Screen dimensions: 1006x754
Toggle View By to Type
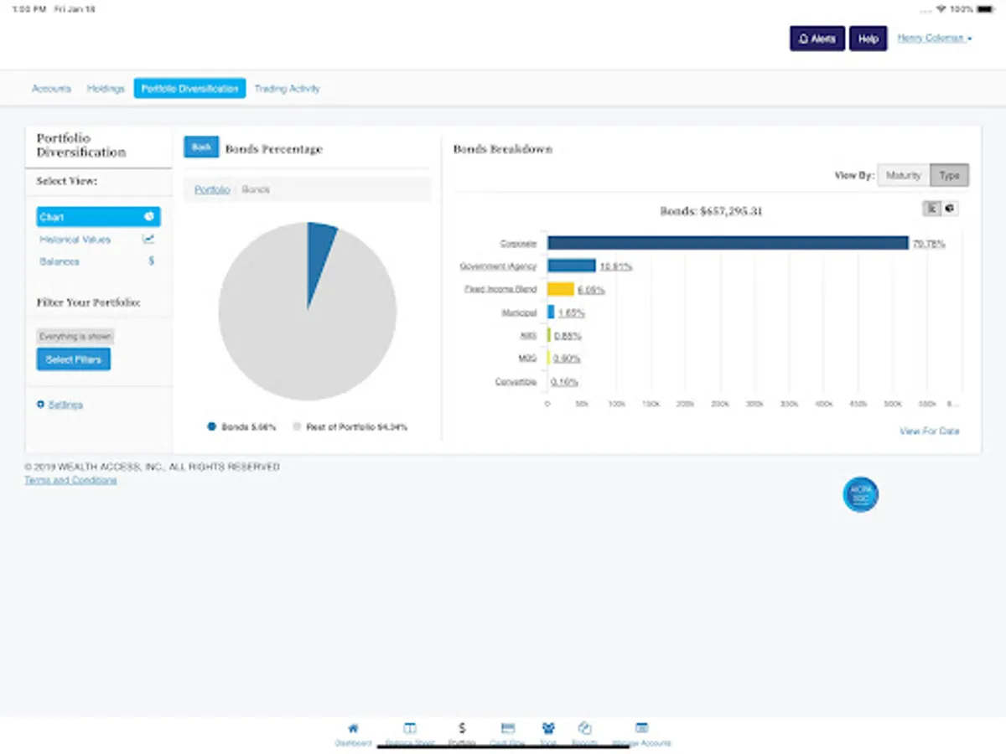(x=949, y=175)
